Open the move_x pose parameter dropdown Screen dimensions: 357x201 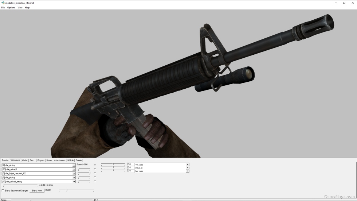click(x=187, y=168)
